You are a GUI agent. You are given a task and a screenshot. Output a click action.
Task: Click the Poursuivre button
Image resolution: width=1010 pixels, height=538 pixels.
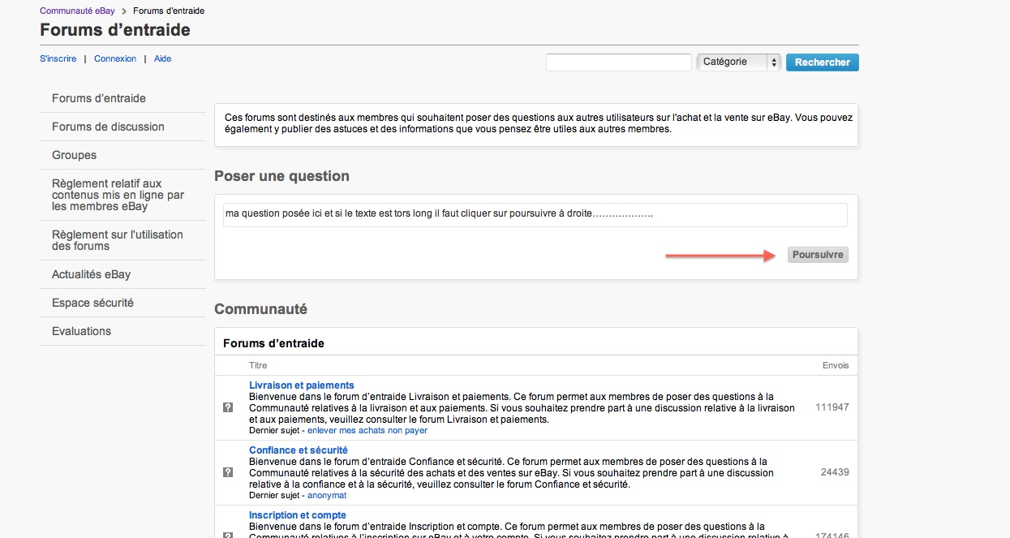(818, 255)
